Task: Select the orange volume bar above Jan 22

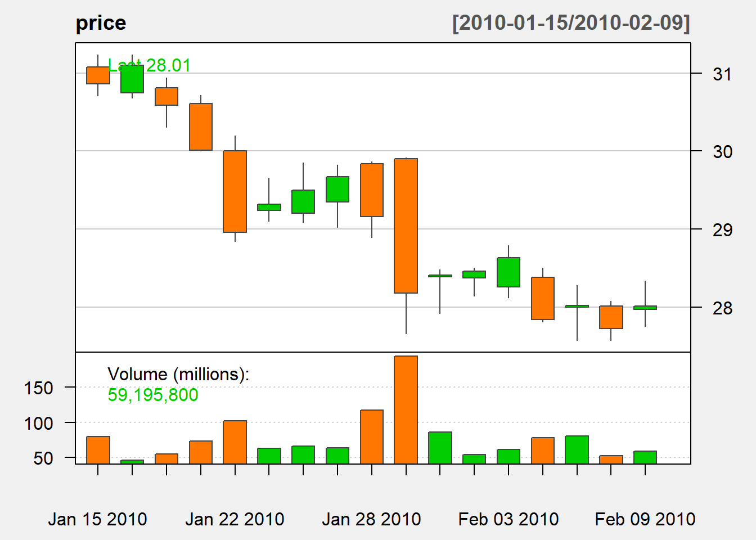Action: (x=235, y=442)
